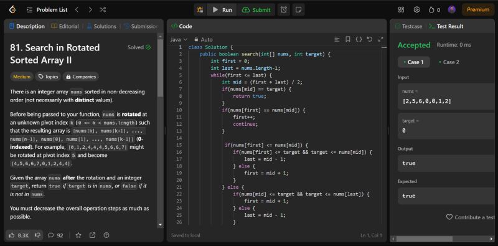The width and height of the screenshot is (498, 246).
Task: Show the Topics tags
Action: coord(49,77)
